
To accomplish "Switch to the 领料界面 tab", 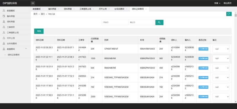I will [x=68, y=9].
